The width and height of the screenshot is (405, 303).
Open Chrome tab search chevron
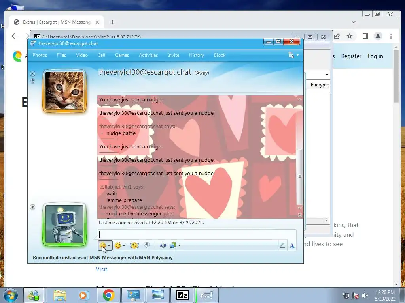tap(354, 22)
